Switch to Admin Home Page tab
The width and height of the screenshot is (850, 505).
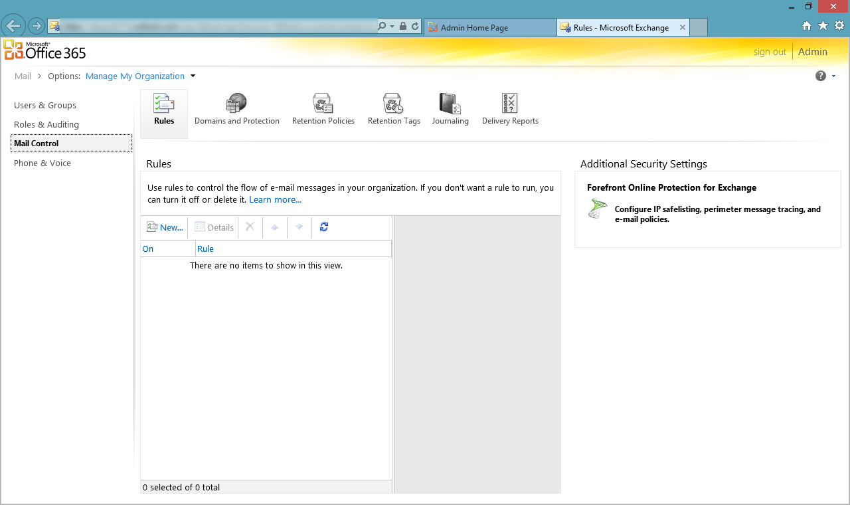490,27
